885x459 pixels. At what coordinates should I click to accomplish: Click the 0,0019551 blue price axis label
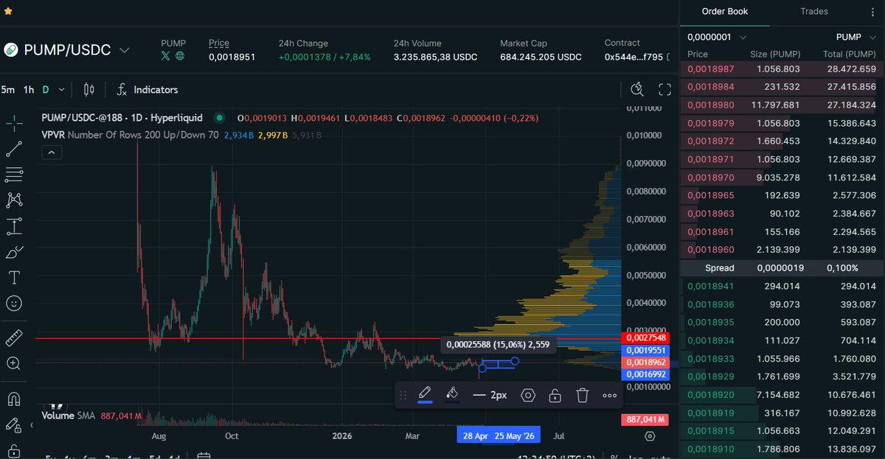coord(646,351)
